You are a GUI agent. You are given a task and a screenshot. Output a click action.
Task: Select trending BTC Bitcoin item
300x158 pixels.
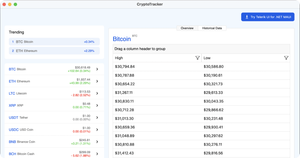[x=54, y=42]
